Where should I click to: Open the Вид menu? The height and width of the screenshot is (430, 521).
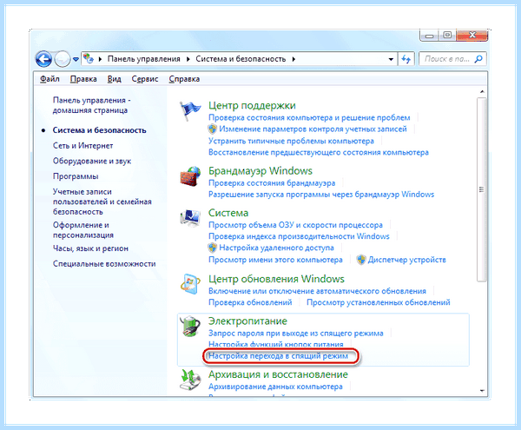click(115, 79)
